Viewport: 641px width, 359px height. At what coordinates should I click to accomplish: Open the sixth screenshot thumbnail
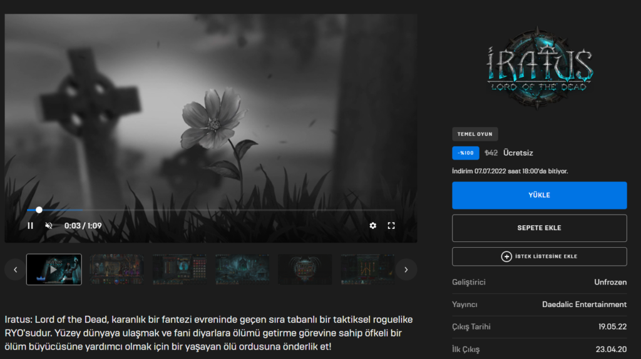coord(367,270)
